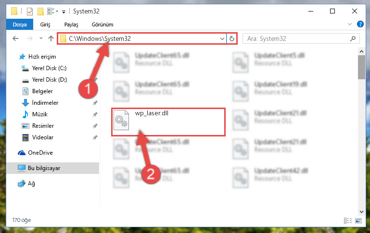Open the Görünüm ribbon tab
The height and width of the screenshot is (233, 370).
tap(102, 25)
